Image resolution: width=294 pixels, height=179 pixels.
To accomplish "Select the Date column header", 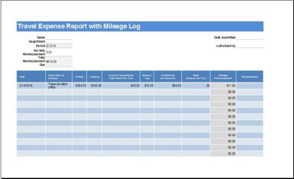I will click(31, 76).
